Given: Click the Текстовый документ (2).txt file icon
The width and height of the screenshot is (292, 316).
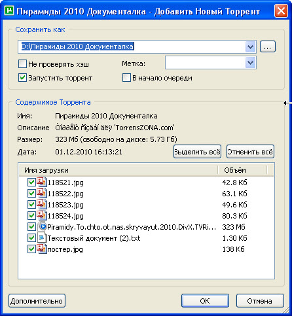Looking at the screenshot, I should (x=42, y=238).
